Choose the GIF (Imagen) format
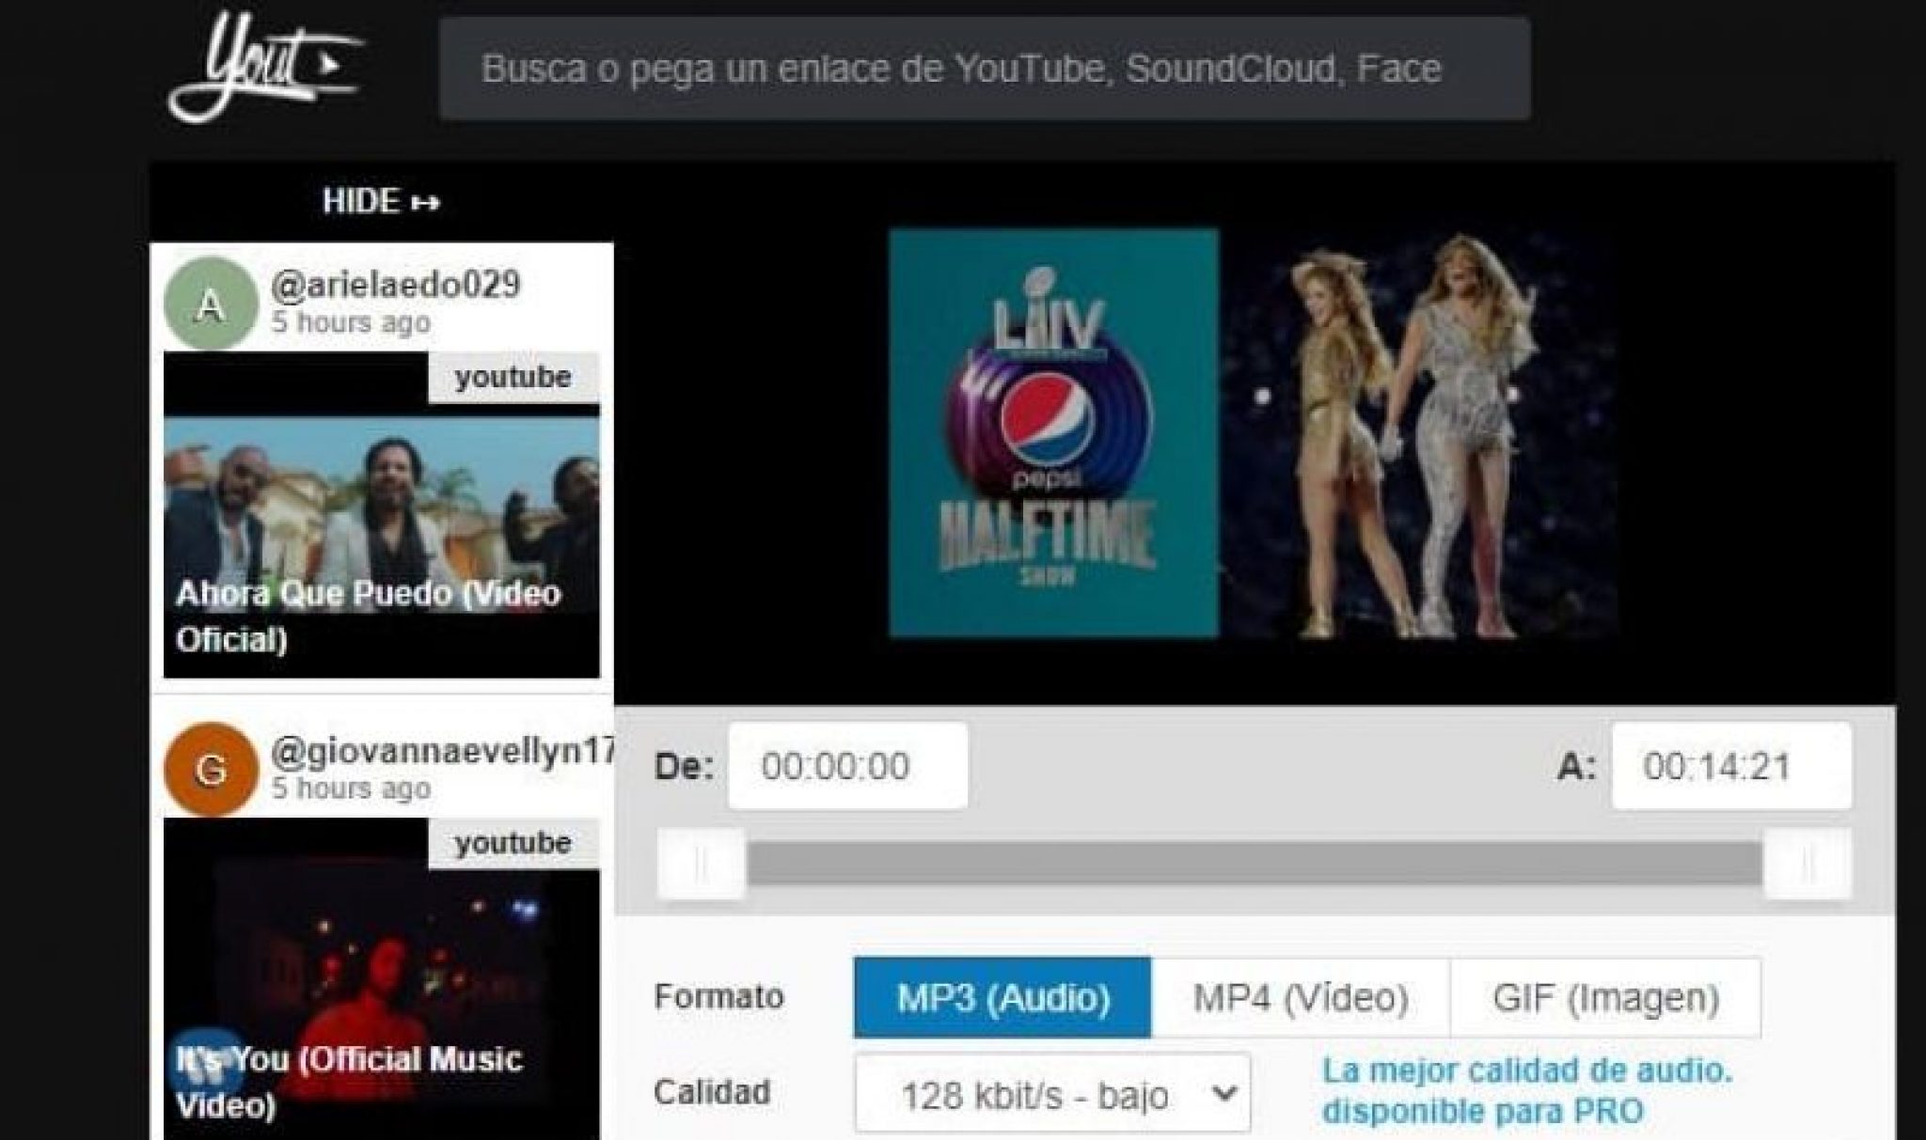Image resolution: width=1926 pixels, height=1140 pixels. pos(1605,997)
